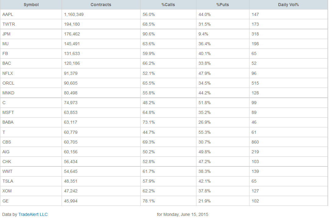Screen dimensions: 333x222
Task: Select the BABA symbol cell
Action: click(x=8, y=122)
